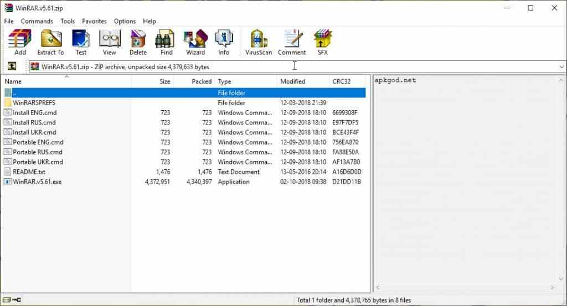Open the Commands menu

point(37,22)
